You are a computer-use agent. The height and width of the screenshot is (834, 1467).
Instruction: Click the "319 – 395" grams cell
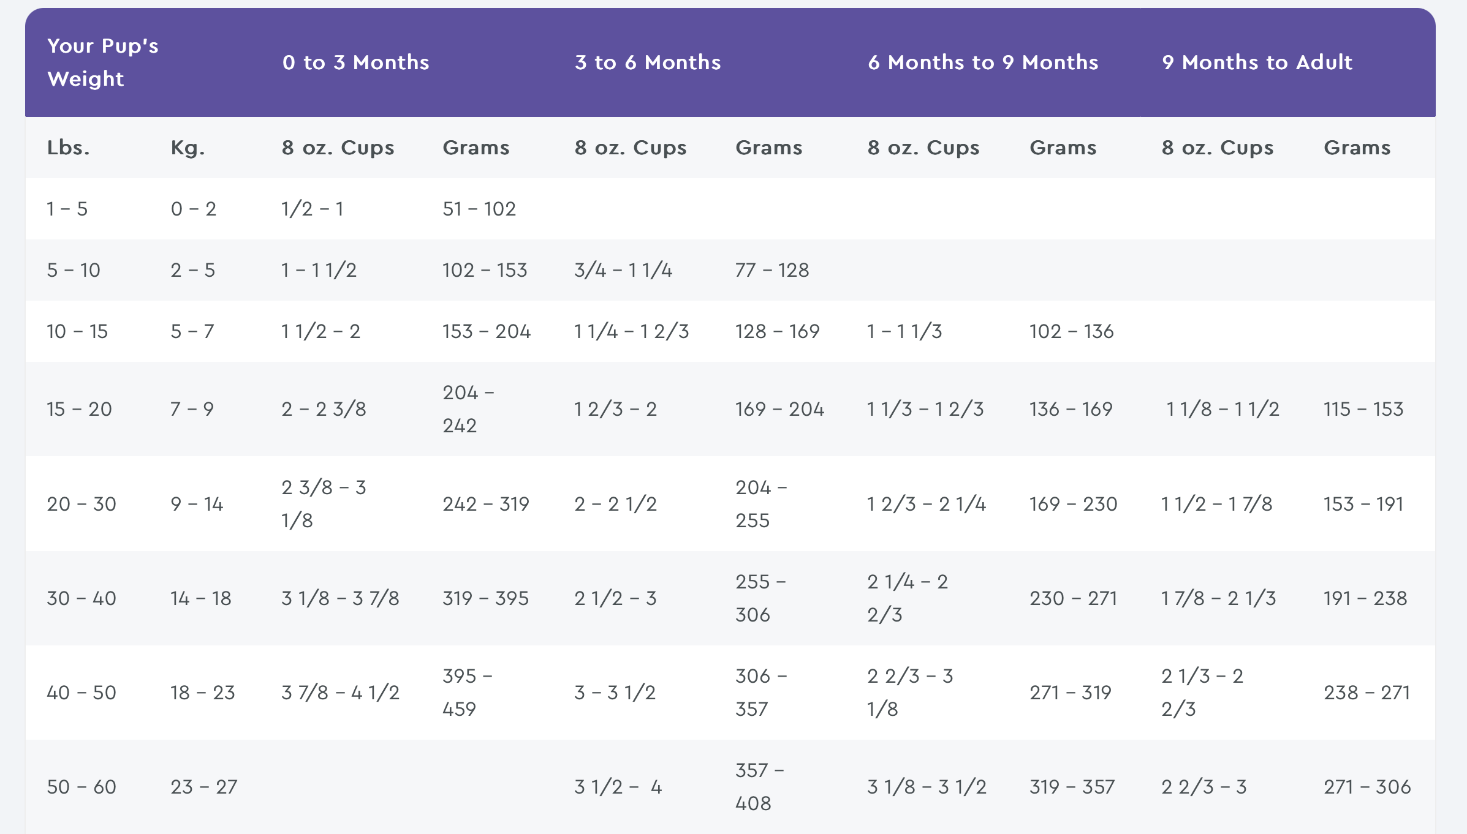pyautogui.click(x=485, y=598)
